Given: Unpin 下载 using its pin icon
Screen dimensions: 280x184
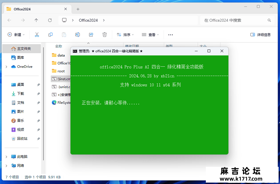Looking at the screenshot, I should (x=38, y=94).
